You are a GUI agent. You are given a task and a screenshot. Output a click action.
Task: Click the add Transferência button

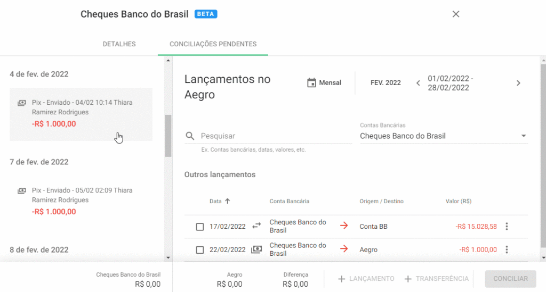[x=436, y=279]
